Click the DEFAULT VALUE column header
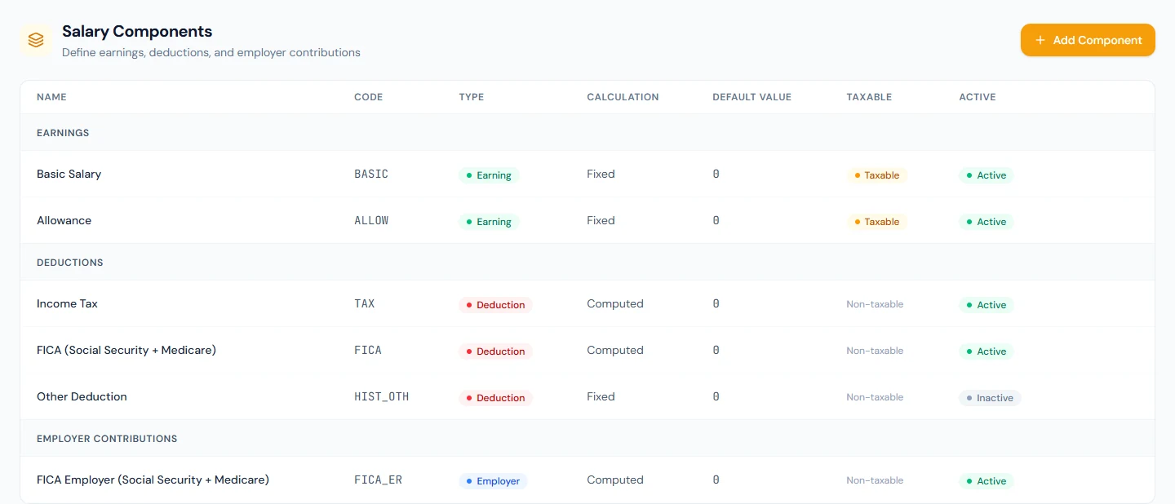The height and width of the screenshot is (504, 1175). [752, 97]
